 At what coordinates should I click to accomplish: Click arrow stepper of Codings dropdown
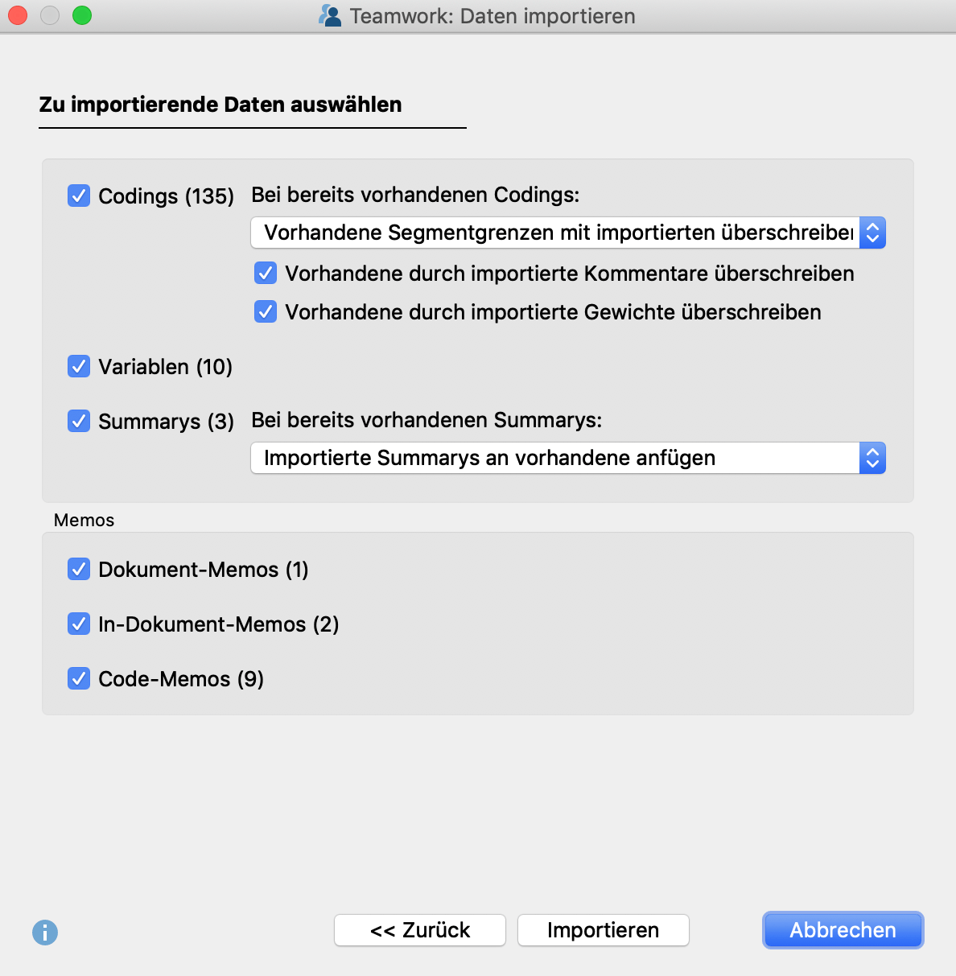872,233
